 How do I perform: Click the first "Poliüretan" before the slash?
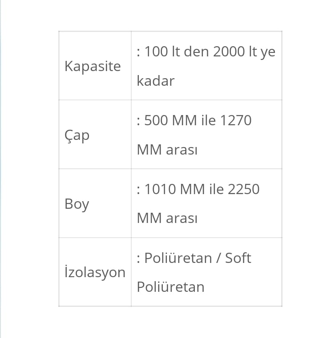178,258
